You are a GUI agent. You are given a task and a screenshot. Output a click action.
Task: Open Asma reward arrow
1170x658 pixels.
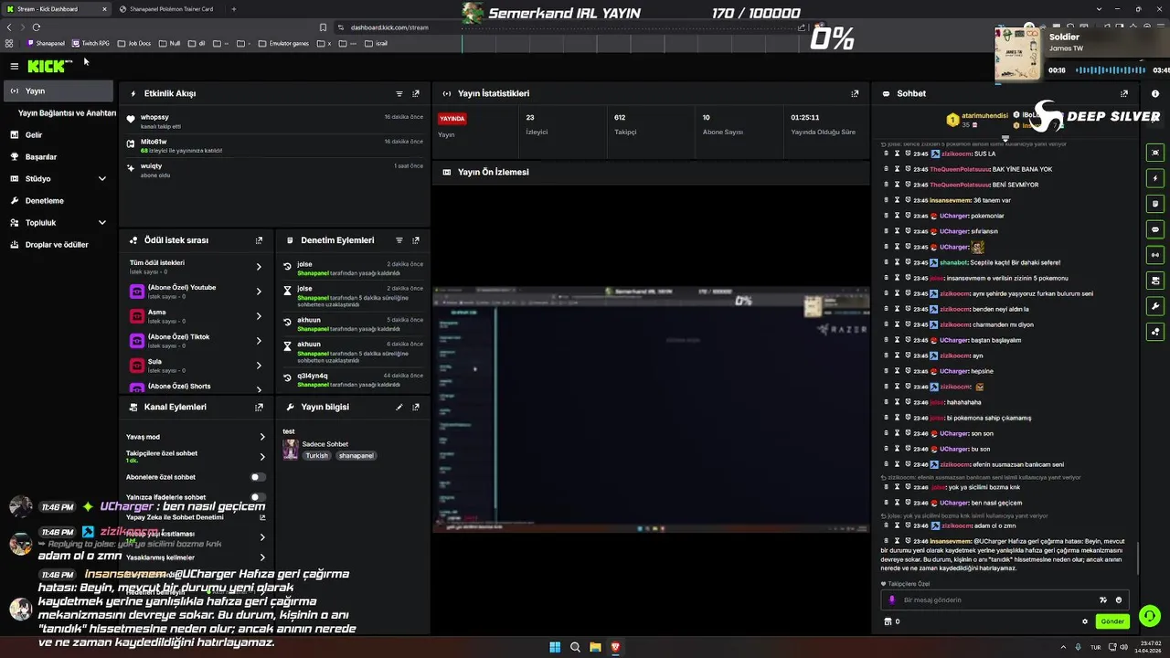point(259,316)
